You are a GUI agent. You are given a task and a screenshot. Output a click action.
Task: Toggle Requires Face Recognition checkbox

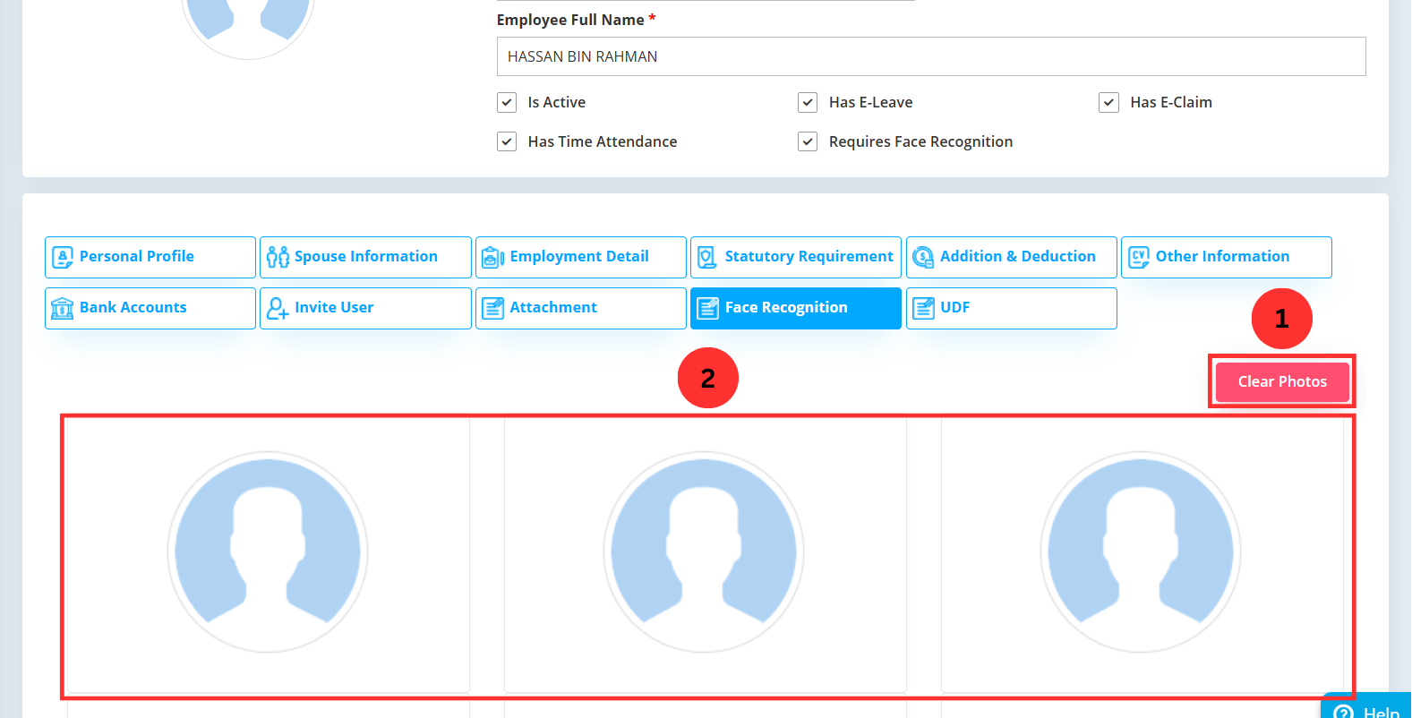[x=808, y=142]
